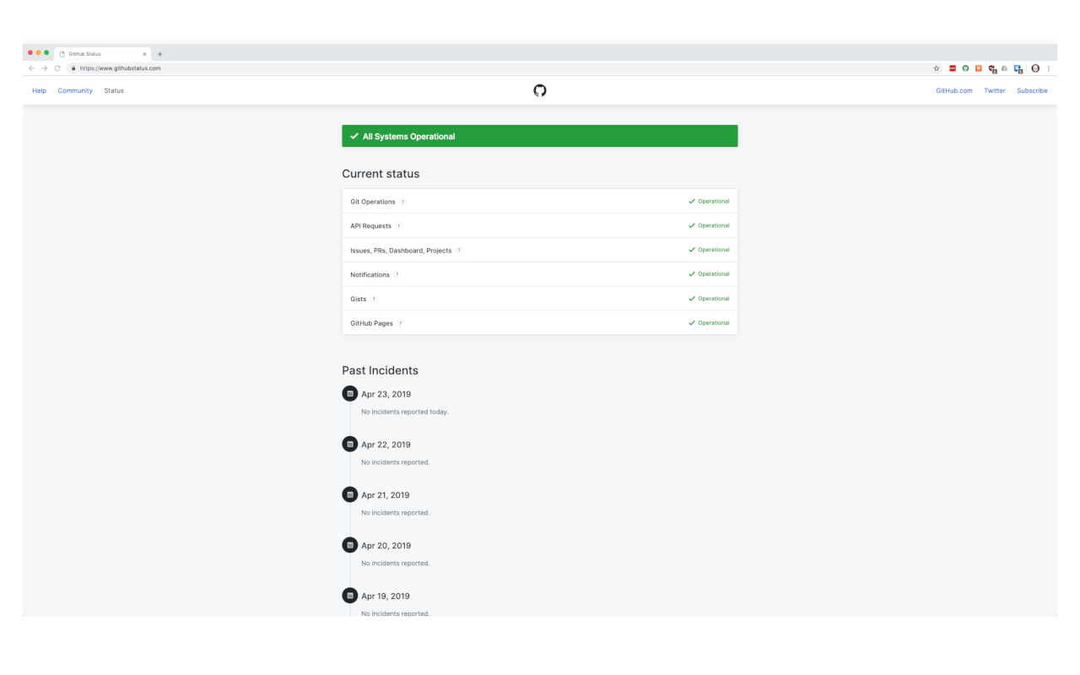This screenshot has width=1080, height=675.
Task: Click the bookmark star in the address bar
Action: click(937, 67)
